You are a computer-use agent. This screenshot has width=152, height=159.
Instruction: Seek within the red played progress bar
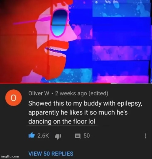tap(55, 83)
